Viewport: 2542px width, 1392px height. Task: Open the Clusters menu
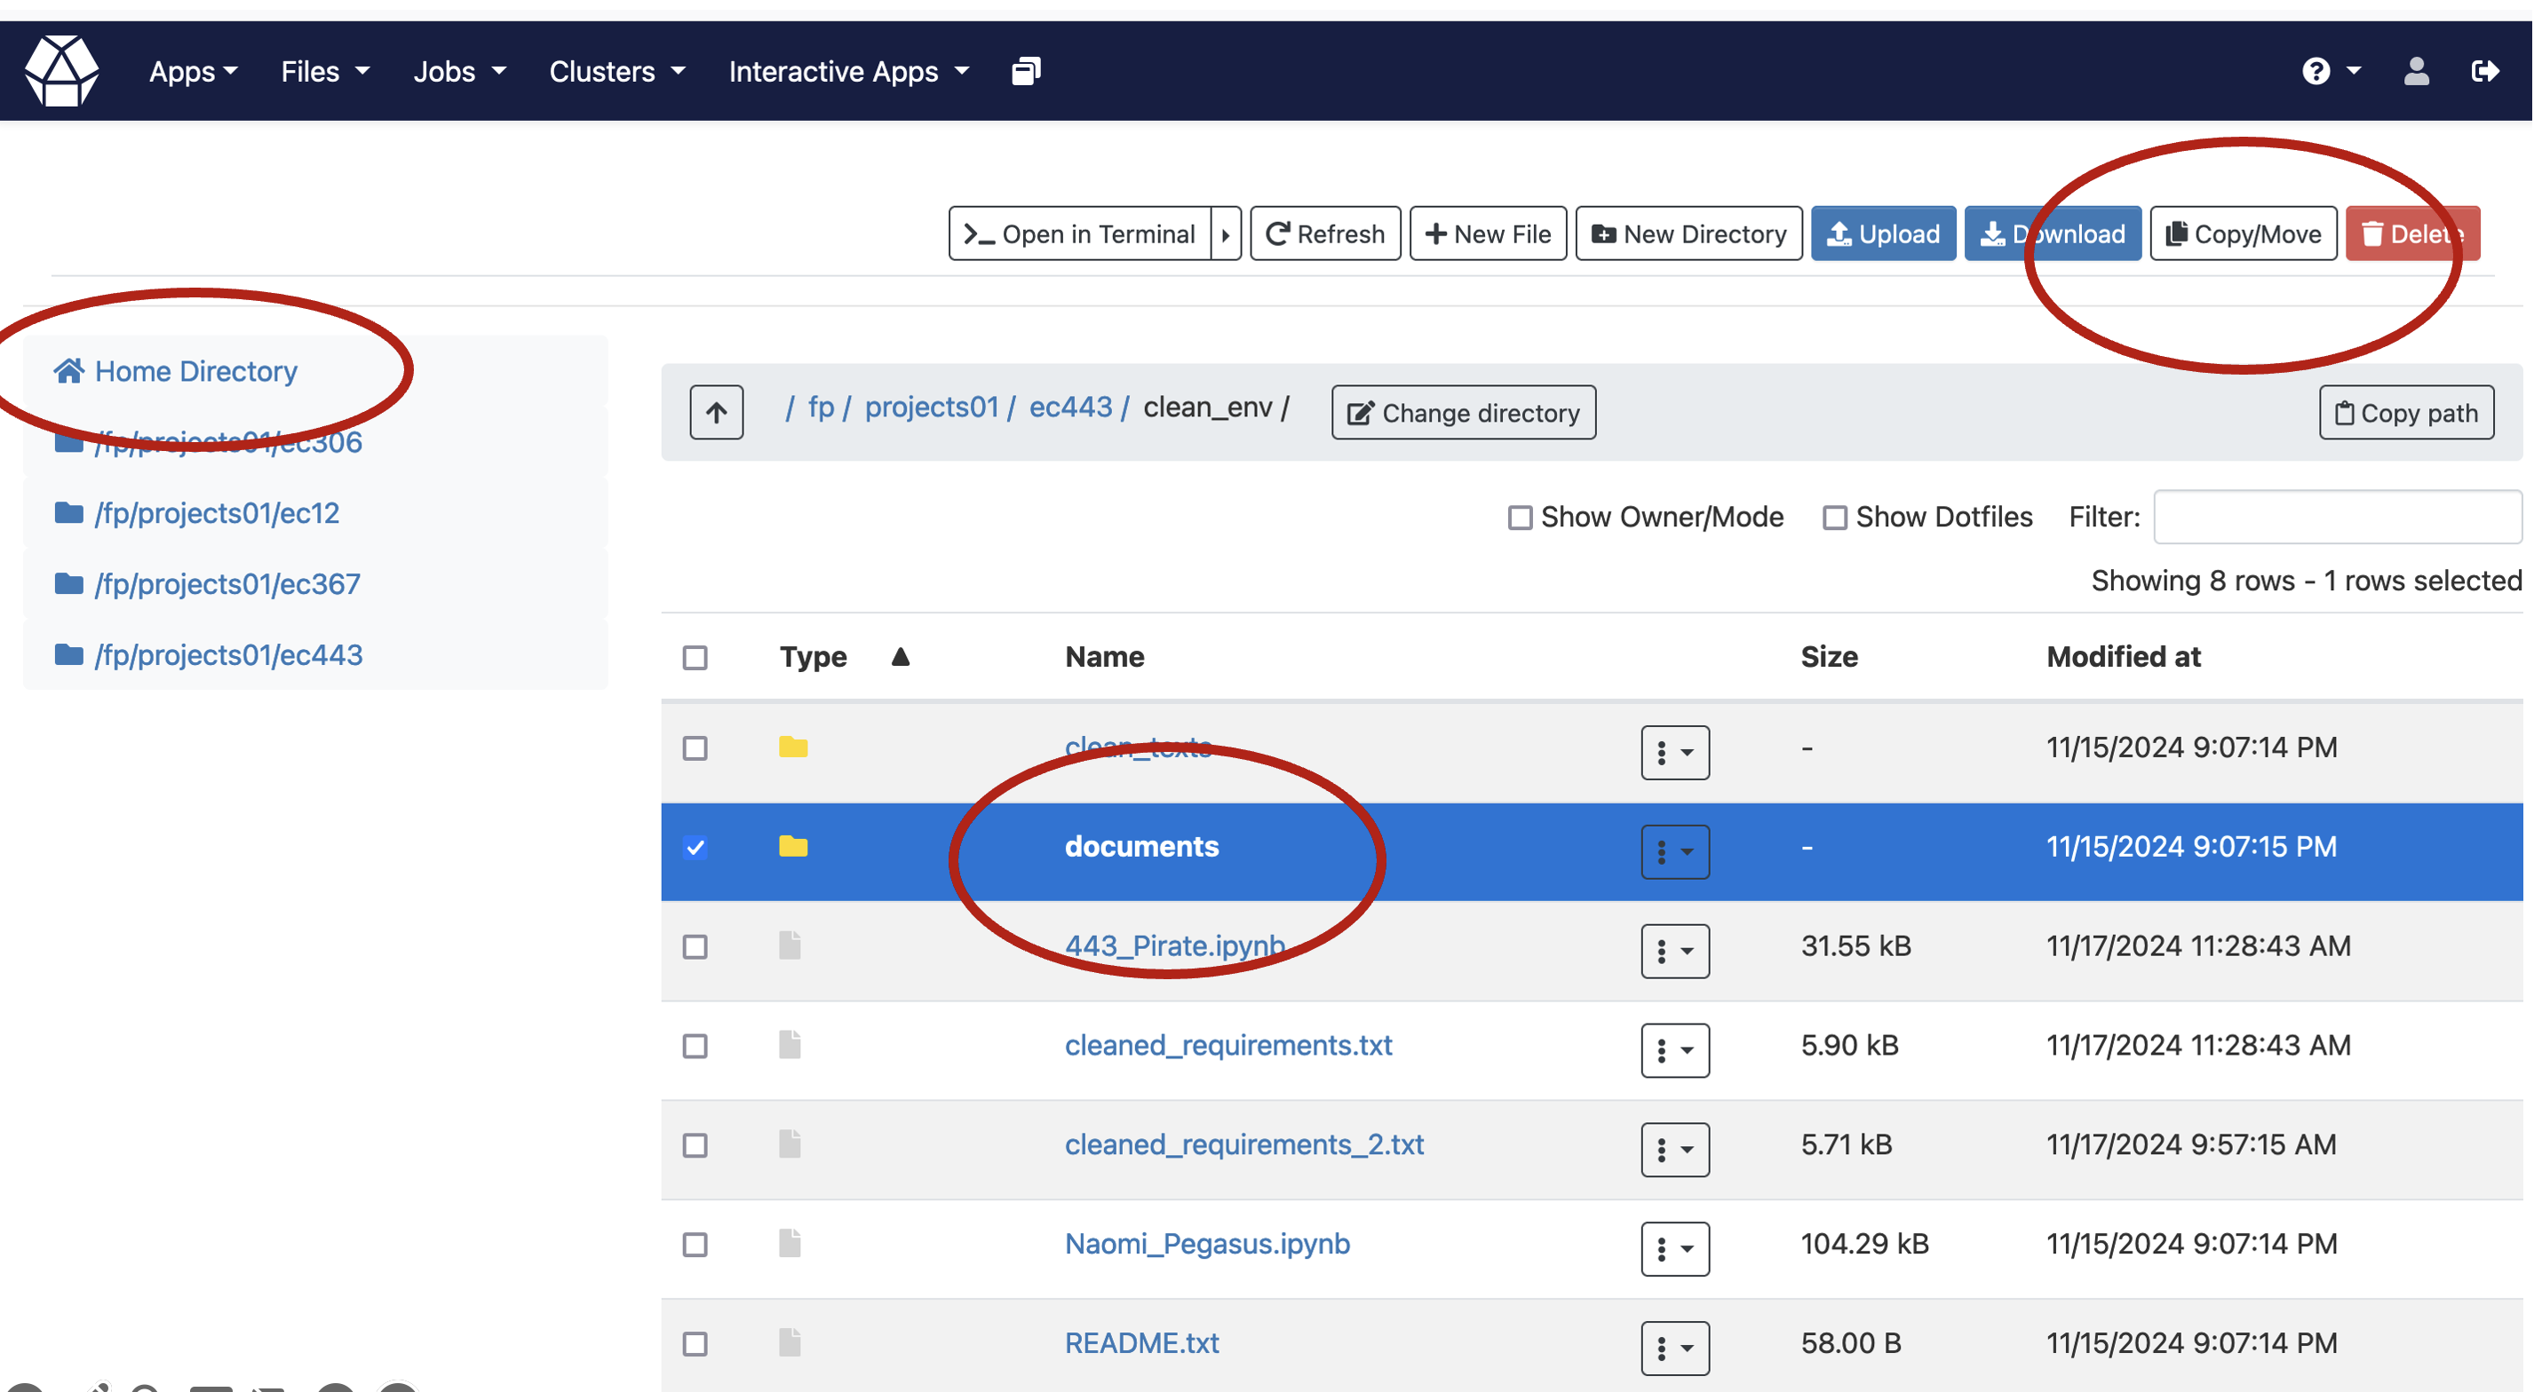point(618,71)
